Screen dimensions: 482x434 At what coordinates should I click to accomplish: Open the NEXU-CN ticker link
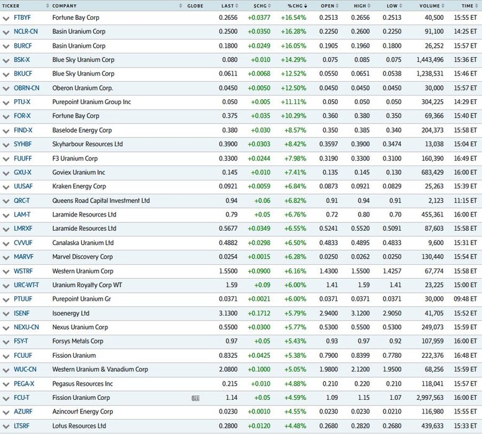(26, 327)
